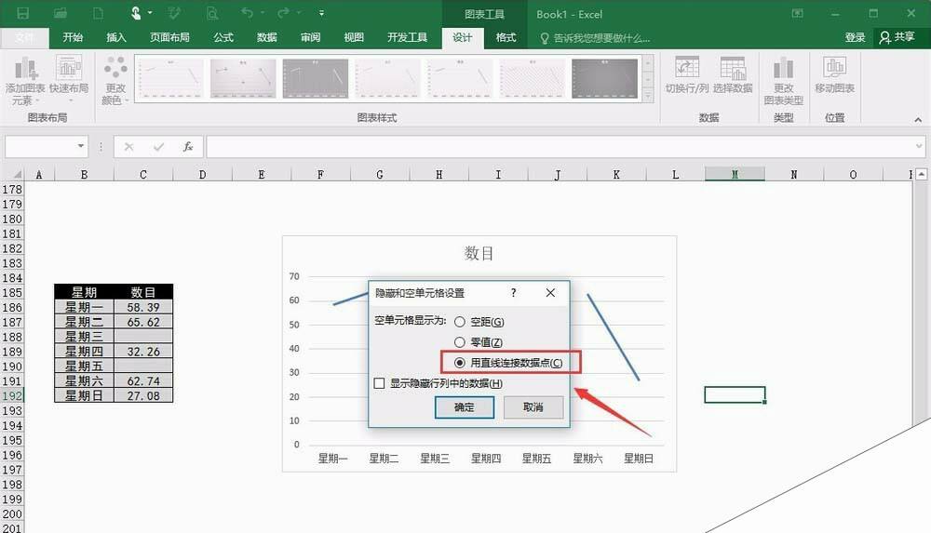Switch to the 插入 Insert tab

click(x=115, y=37)
